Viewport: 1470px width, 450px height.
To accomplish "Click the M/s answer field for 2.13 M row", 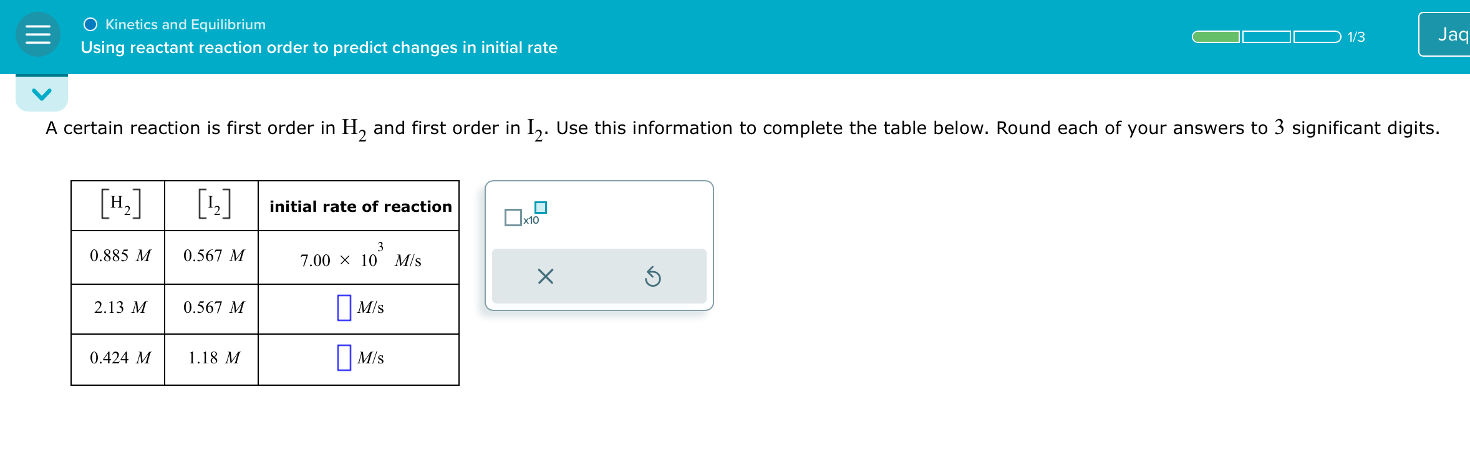I will point(342,307).
